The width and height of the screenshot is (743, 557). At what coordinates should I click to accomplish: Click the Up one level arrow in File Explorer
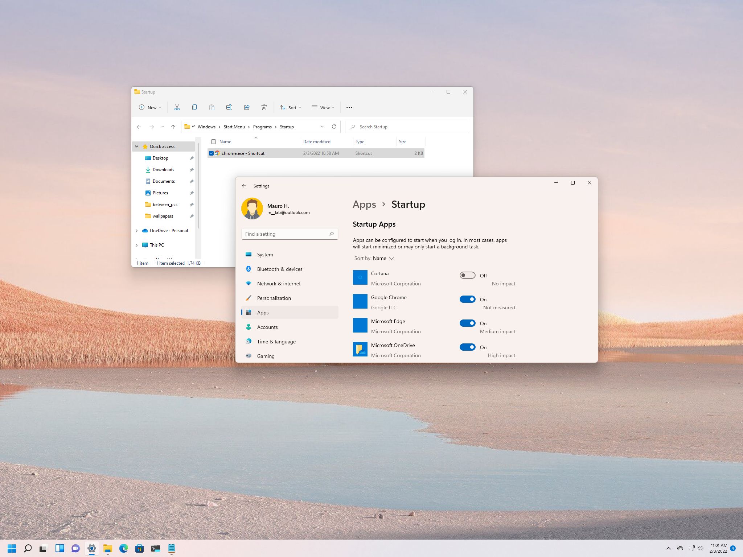(173, 127)
